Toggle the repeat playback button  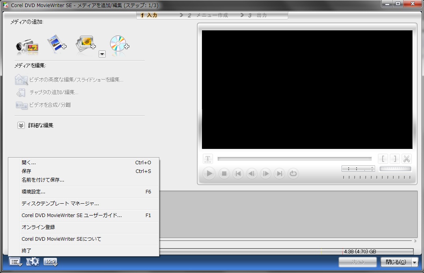pyautogui.click(x=293, y=173)
